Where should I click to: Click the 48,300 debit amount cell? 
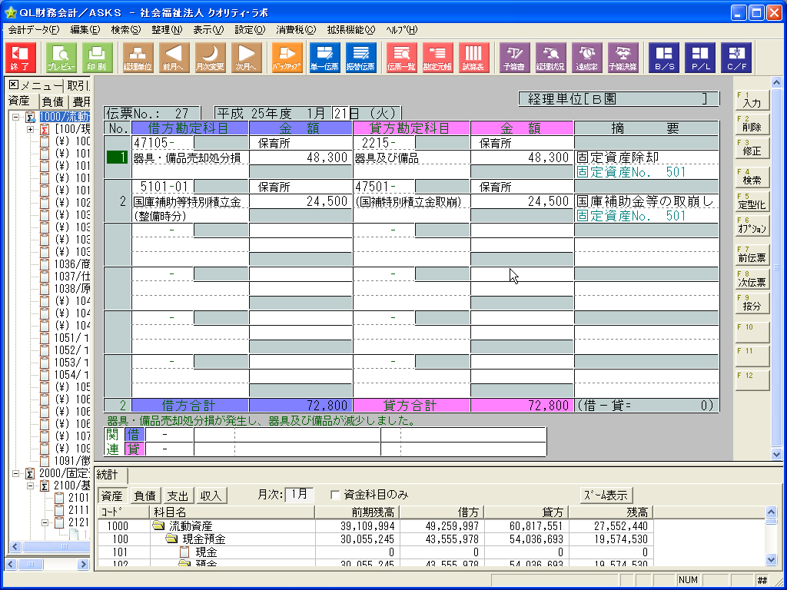301,157
